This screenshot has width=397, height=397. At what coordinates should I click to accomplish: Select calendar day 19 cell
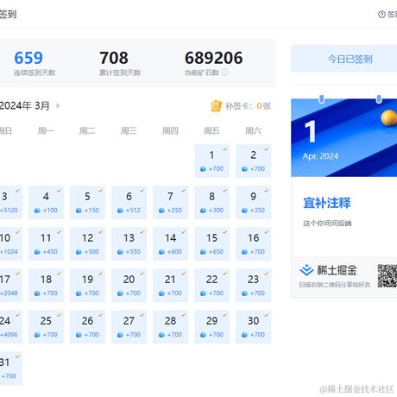coord(87,285)
